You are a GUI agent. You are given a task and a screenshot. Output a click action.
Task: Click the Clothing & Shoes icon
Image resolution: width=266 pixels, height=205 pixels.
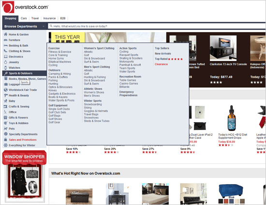pos(6,51)
